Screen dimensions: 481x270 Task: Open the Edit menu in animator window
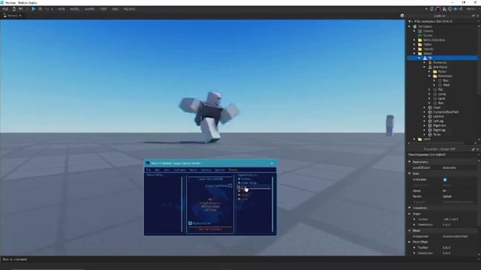coord(157,170)
